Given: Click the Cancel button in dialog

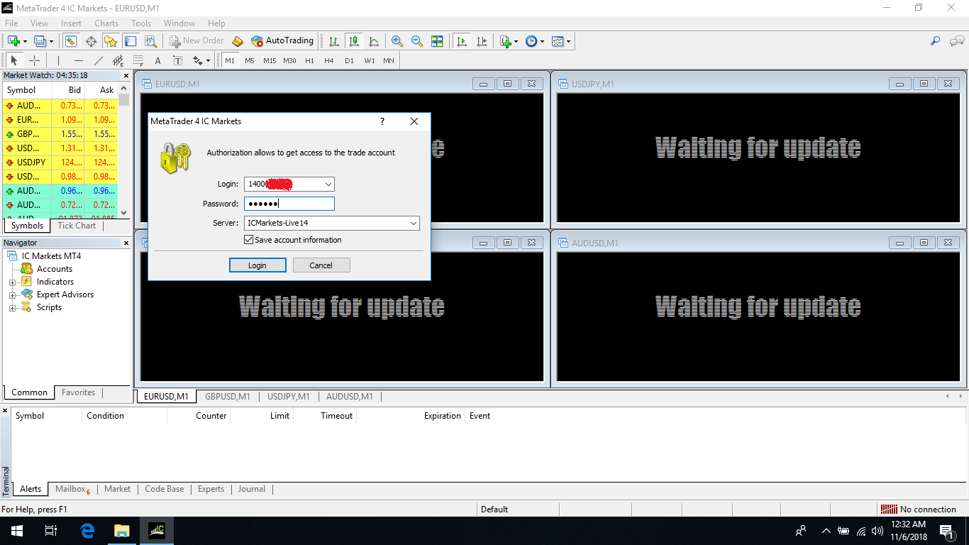Looking at the screenshot, I should [321, 265].
